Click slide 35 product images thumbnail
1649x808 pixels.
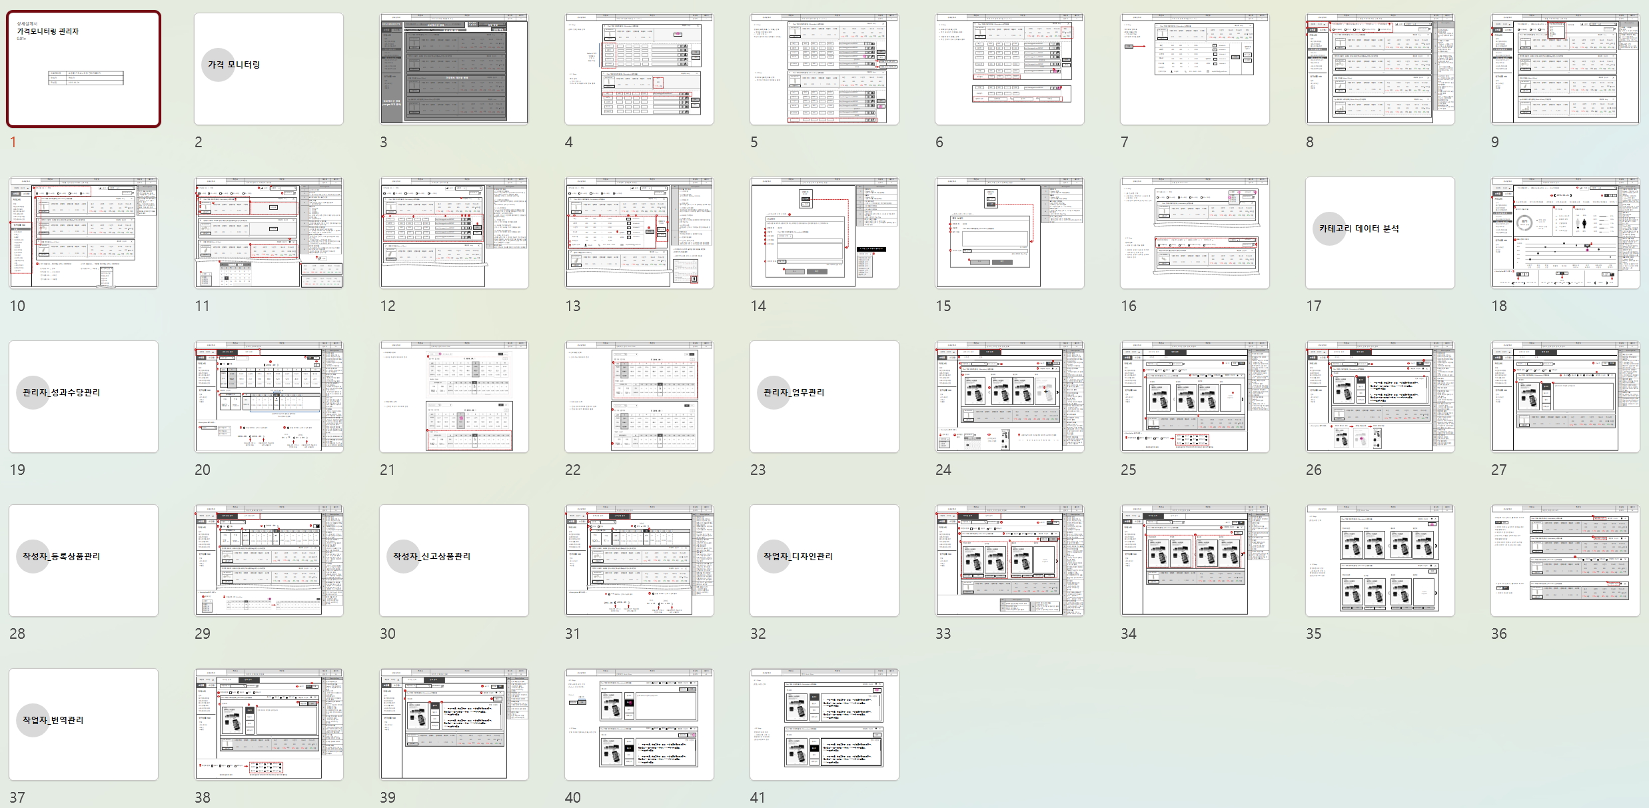1380,560
